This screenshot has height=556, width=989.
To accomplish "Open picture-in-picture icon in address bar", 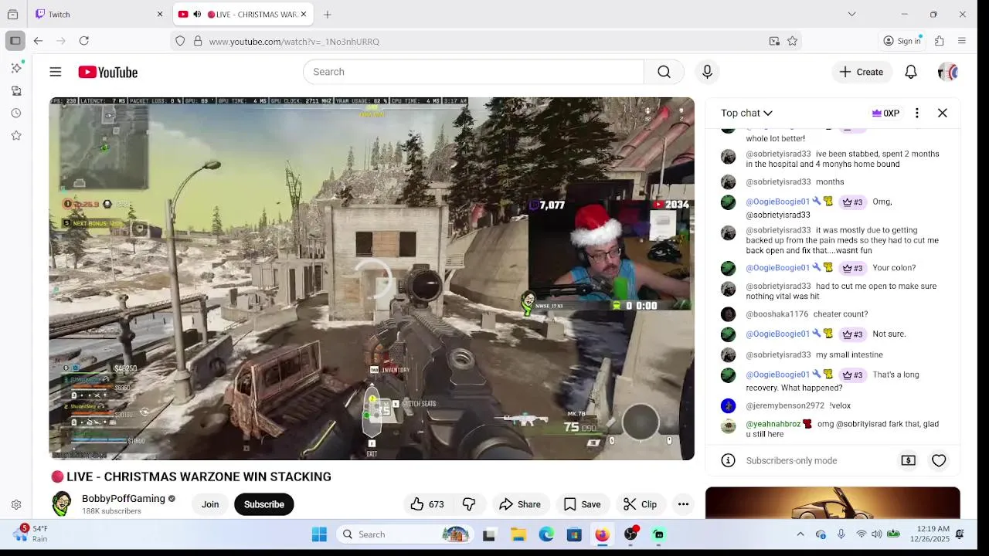I will click(774, 41).
